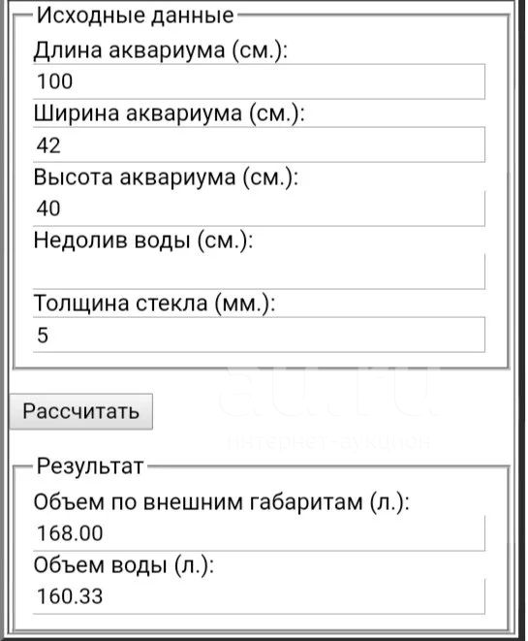
Task: Click the blank space right of Рассчитать button
Action: point(184,411)
